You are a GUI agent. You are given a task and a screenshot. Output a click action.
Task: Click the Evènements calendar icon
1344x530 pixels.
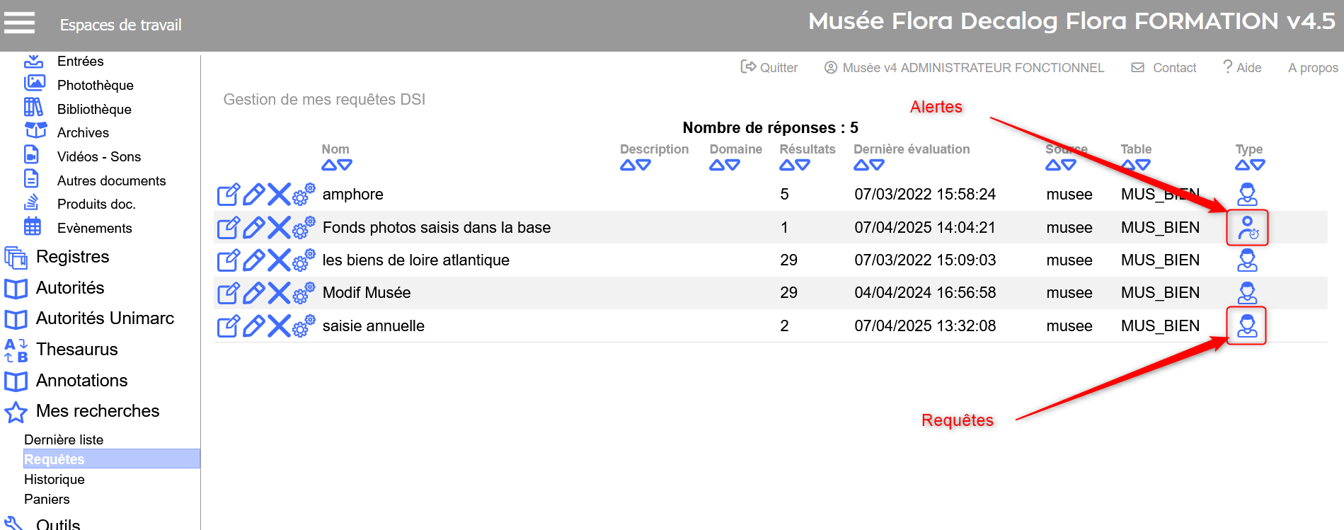coord(33,227)
